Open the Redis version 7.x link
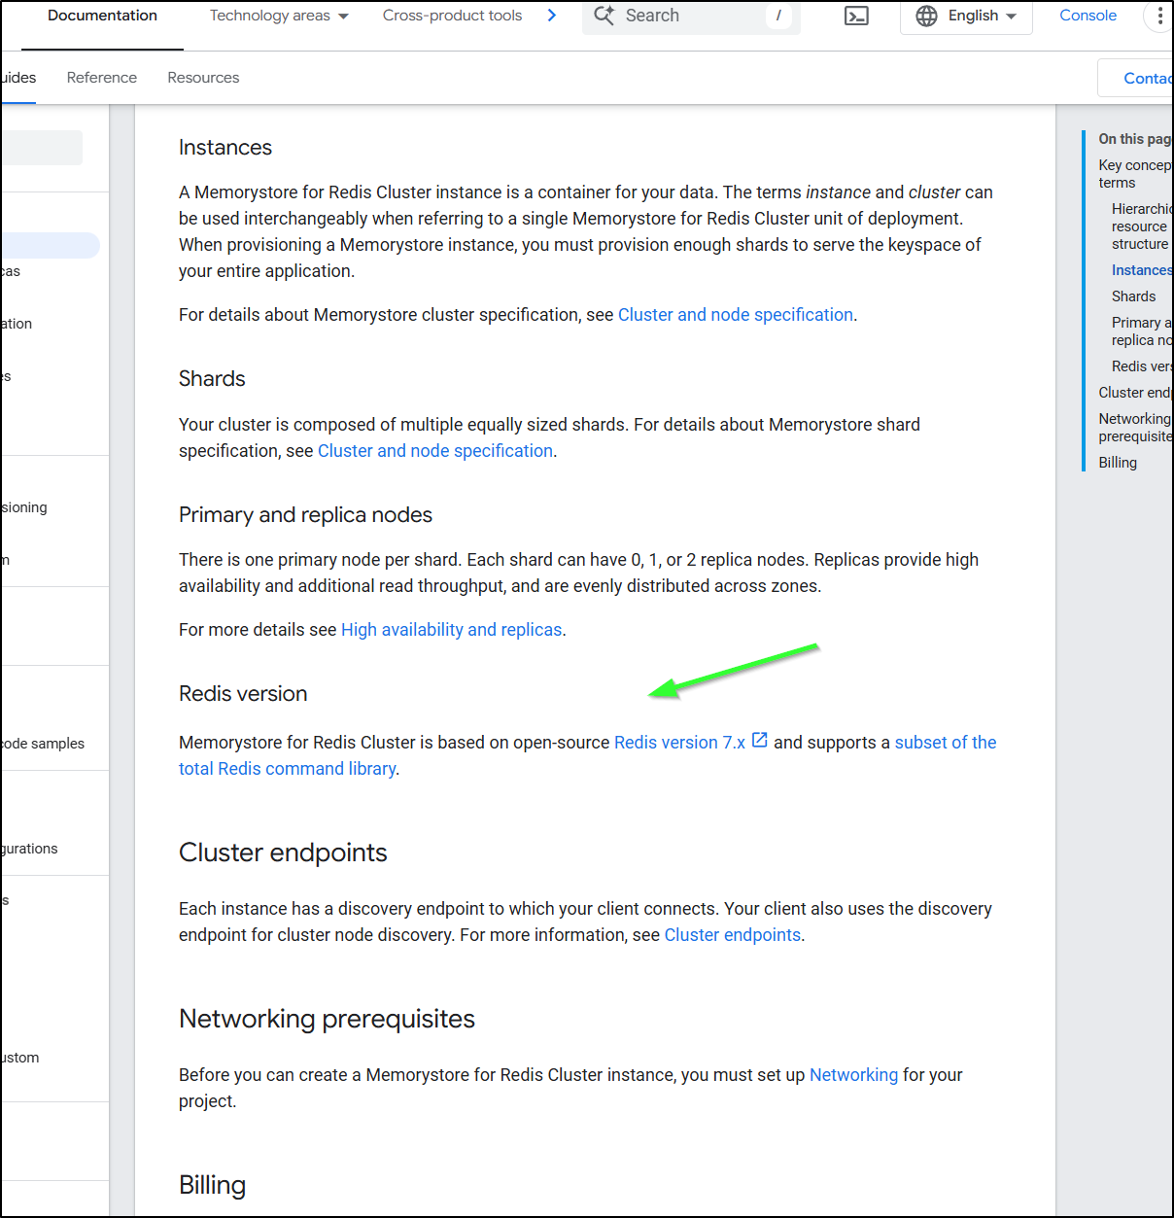The image size is (1174, 1218). click(679, 743)
